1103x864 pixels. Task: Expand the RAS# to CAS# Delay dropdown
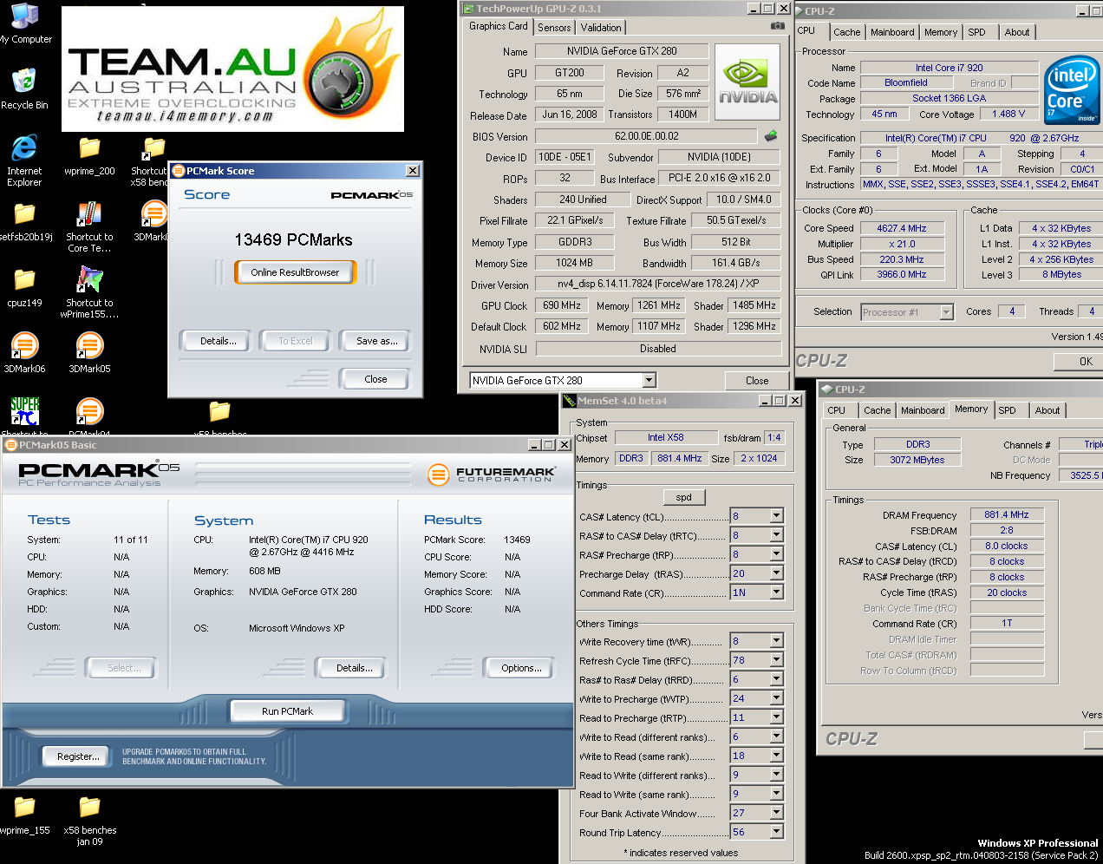[776, 535]
